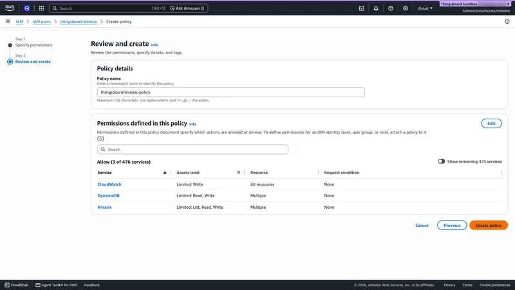Toggle Show remaining 473 services
Screen dimensions: 515x290
pos(441,162)
